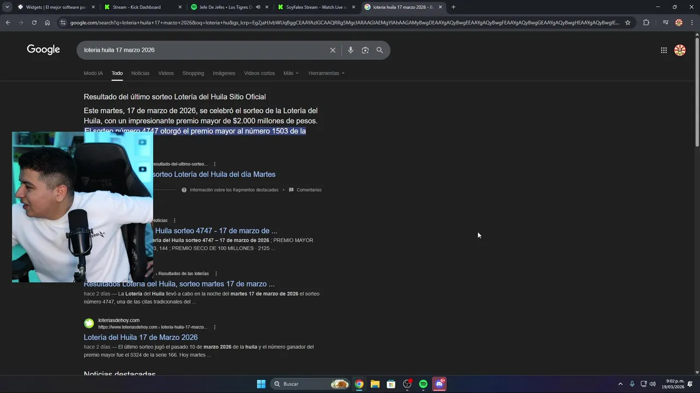700x393 pixels.
Task: Switch to Modo IA search tab
Action: click(x=93, y=73)
